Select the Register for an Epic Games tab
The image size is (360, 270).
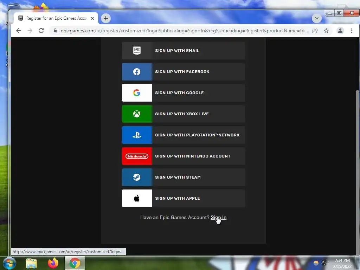(x=56, y=18)
